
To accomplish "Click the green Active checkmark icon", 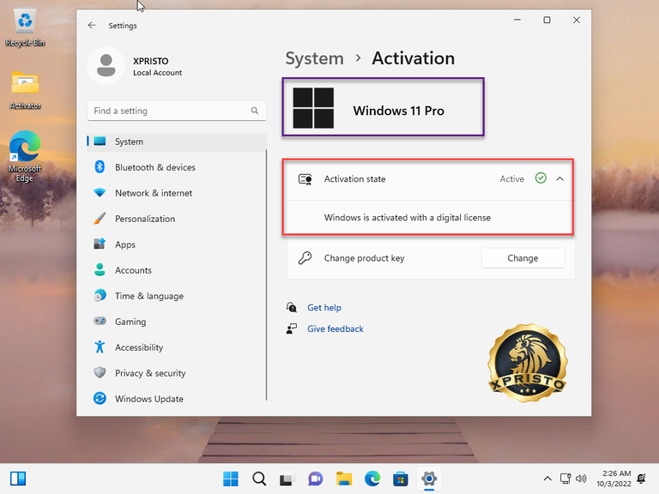I will point(541,178).
